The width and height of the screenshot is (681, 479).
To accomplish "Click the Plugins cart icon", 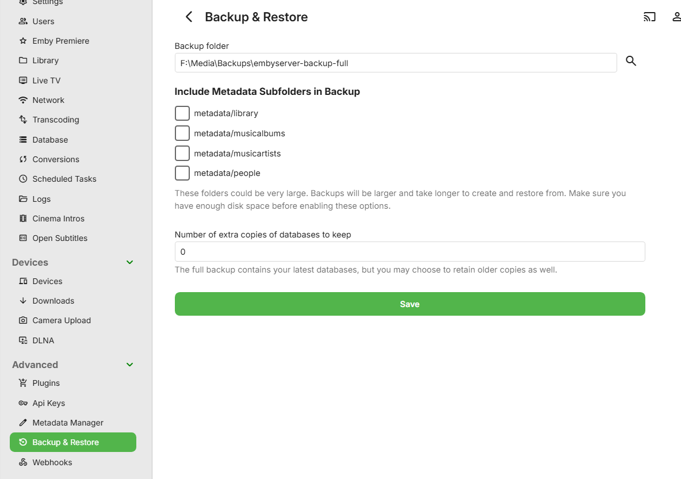I will pyautogui.click(x=23, y=383).
